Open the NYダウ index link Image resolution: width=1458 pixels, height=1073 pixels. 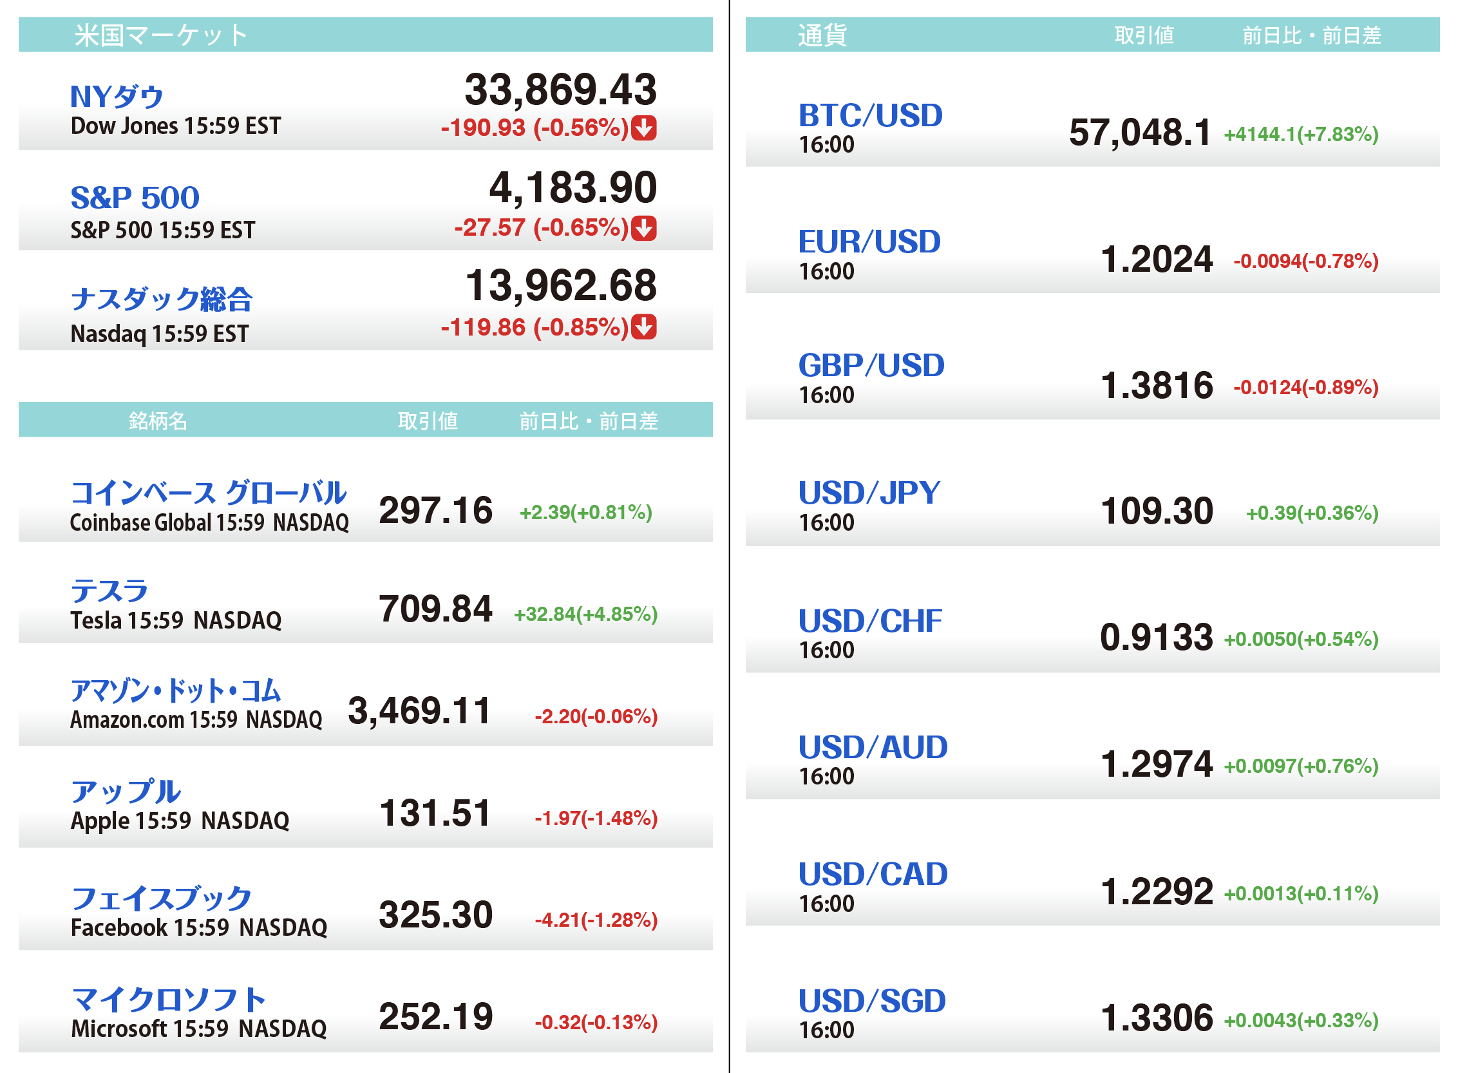pyautogui.click(x=117, y=97)
